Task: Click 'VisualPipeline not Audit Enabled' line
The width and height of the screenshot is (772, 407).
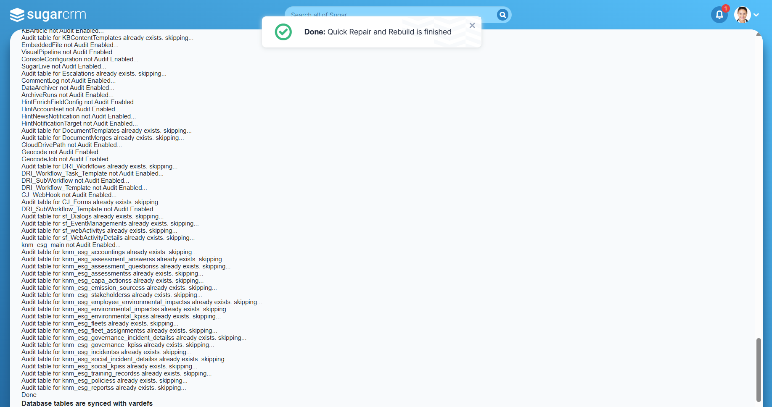Action: (x=69, y=52)
